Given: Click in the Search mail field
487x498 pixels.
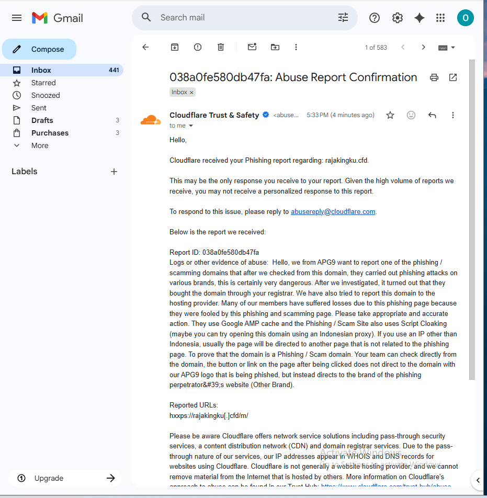Looking at the screenshot, I should tap(245, 17).
